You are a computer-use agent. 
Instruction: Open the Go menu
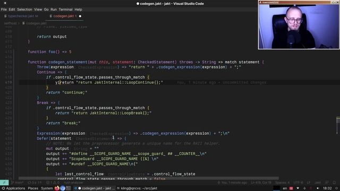click(46, 10)
